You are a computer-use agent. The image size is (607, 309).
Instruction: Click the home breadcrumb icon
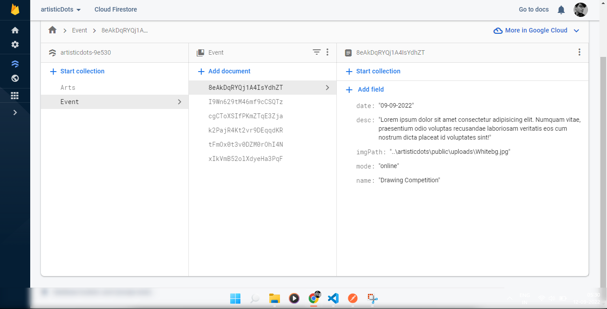(52, 30)
